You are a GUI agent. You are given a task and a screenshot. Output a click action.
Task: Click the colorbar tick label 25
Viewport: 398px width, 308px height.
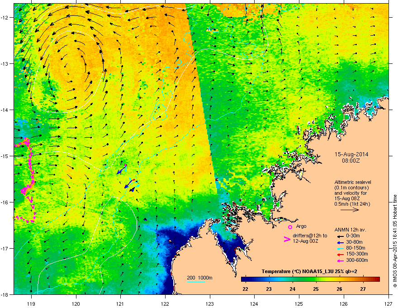[x=316, y=289]
